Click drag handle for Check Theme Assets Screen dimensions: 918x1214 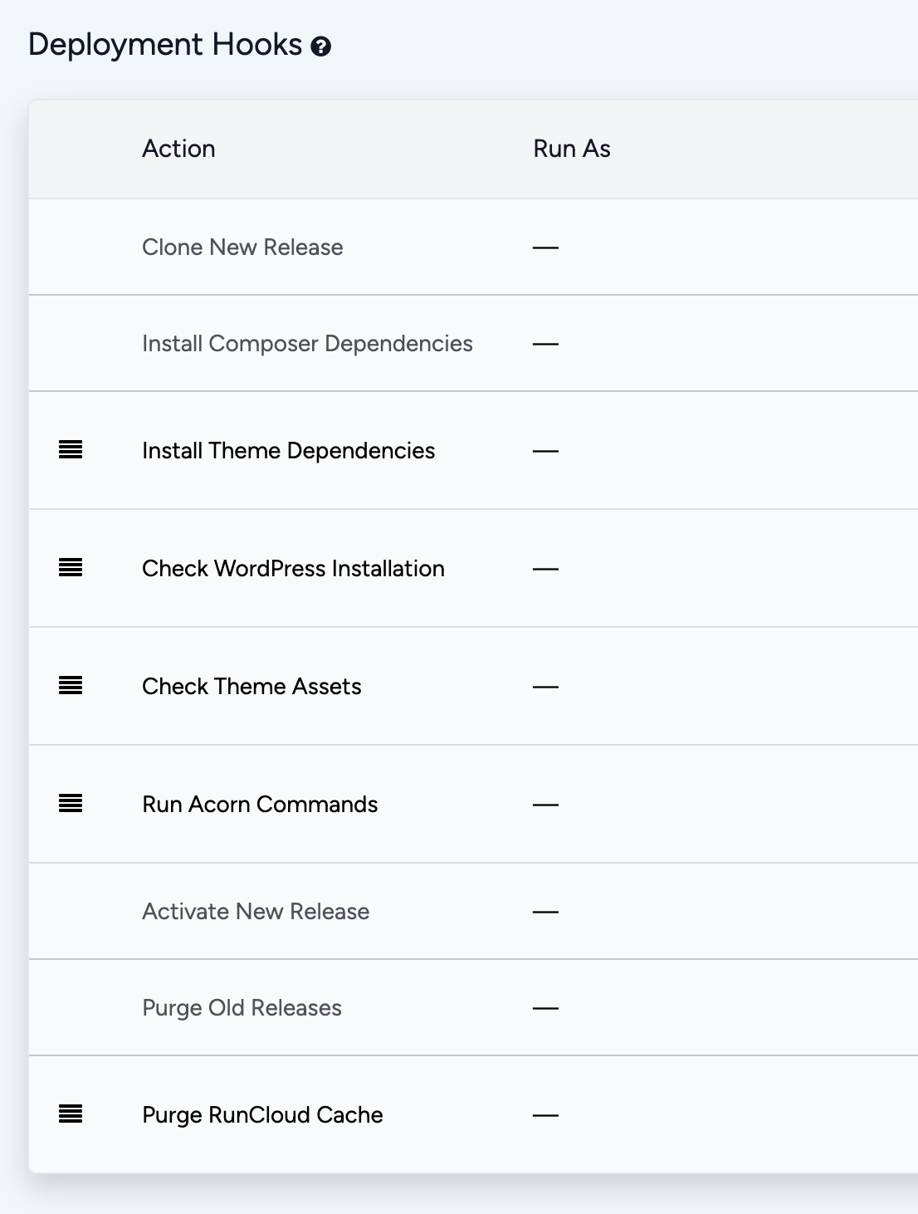point(71,686)
